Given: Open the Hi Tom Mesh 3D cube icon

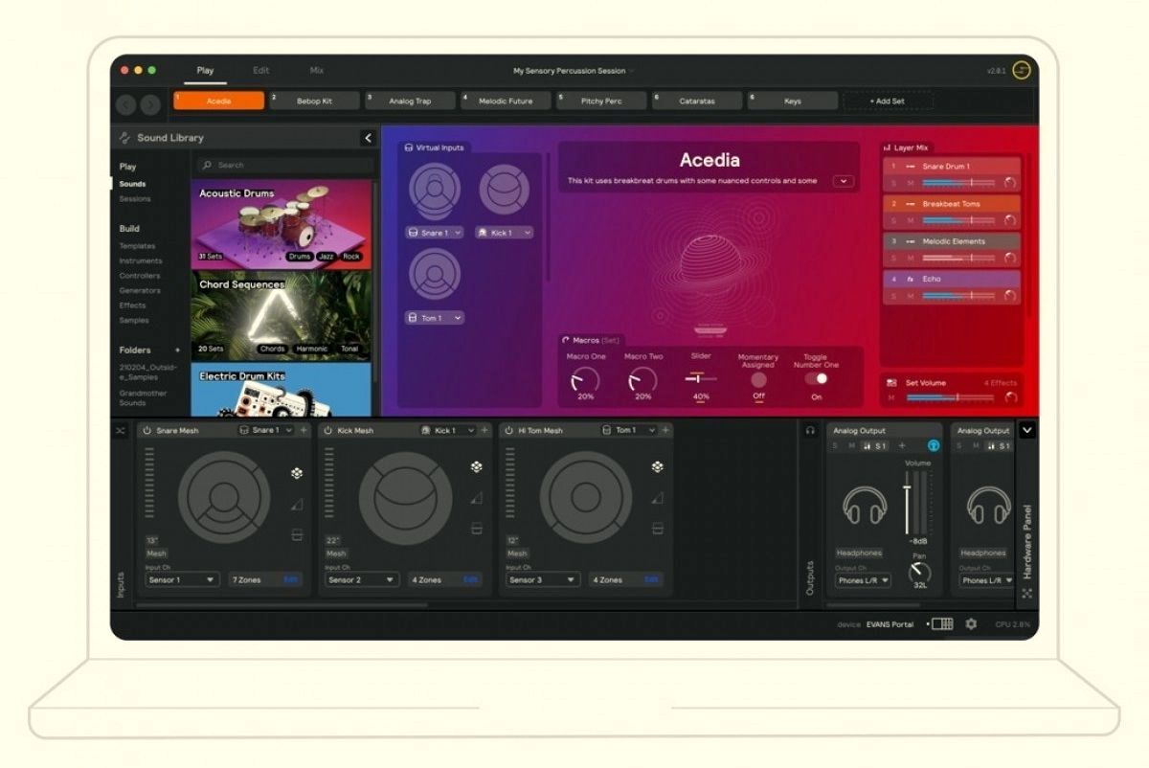Looking at the screenshot, I should point(657,467).
